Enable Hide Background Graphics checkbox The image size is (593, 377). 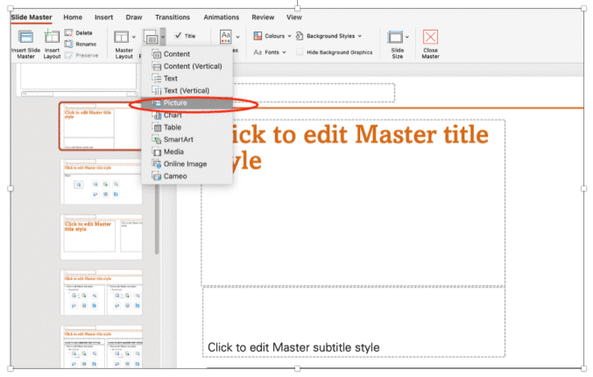[300, 52]
